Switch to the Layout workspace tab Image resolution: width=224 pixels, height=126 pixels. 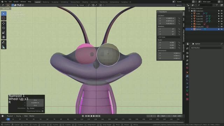(x=38, y=2)
